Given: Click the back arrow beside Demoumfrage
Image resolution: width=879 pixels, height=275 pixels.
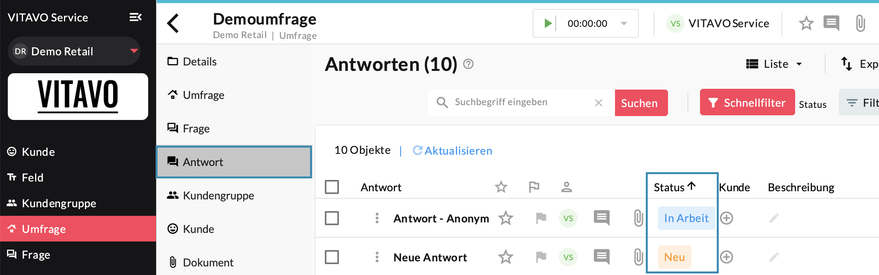Looking at the screenshot, I should click(x=173, y=23).
